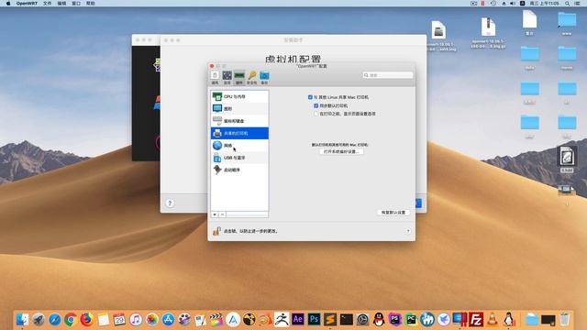This screenshot has height=330, width=587.
Task: Open Spotlight search in menu bar
Action: point(567,4)
